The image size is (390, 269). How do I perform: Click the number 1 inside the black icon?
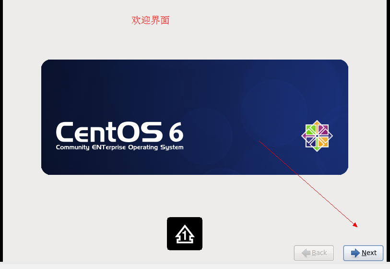click(185, 235)
